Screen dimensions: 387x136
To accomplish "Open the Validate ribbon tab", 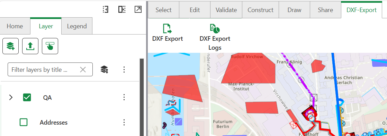I will click(x=226, y=10).
